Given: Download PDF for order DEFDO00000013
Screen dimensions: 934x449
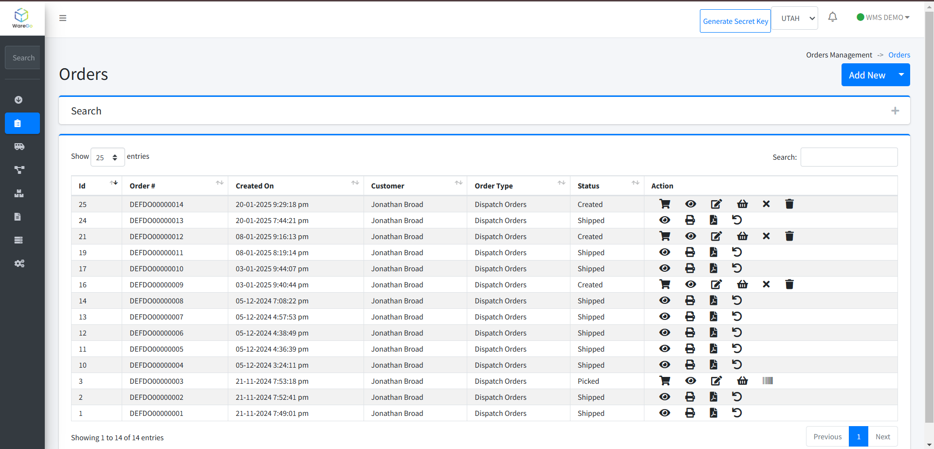Looking at the screenshot, I should click(714, 220).
